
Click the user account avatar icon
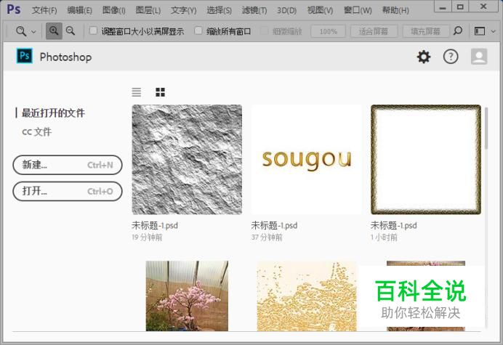479,57
